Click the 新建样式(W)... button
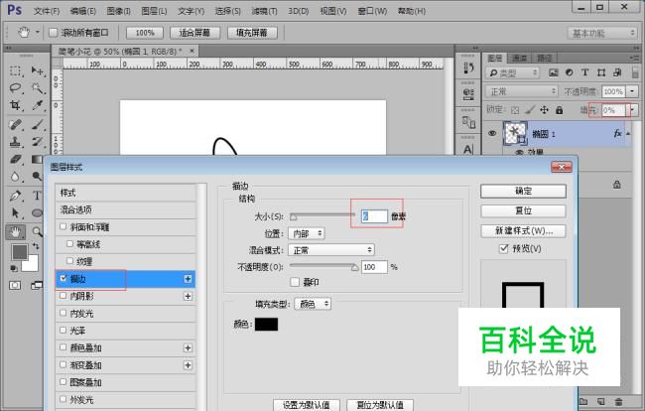The height and width of the screenshot is (411, 645). point(523,230)
